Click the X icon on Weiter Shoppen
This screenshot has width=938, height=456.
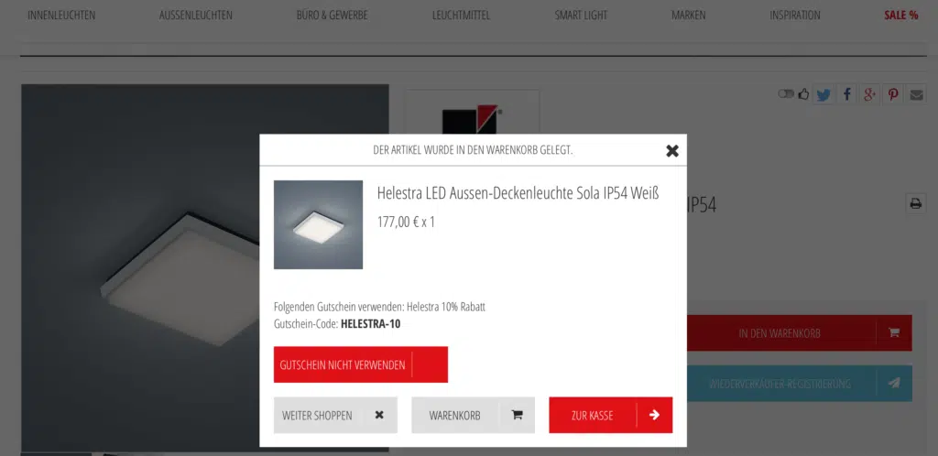click(x=379, y=415)
